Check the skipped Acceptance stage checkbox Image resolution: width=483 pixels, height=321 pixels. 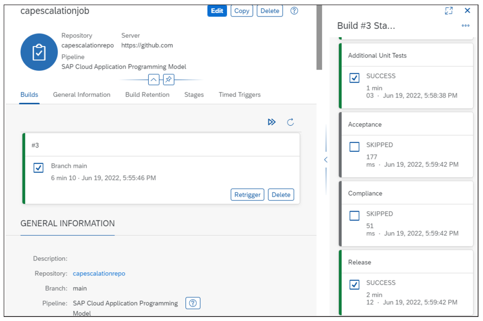point(354,147)
